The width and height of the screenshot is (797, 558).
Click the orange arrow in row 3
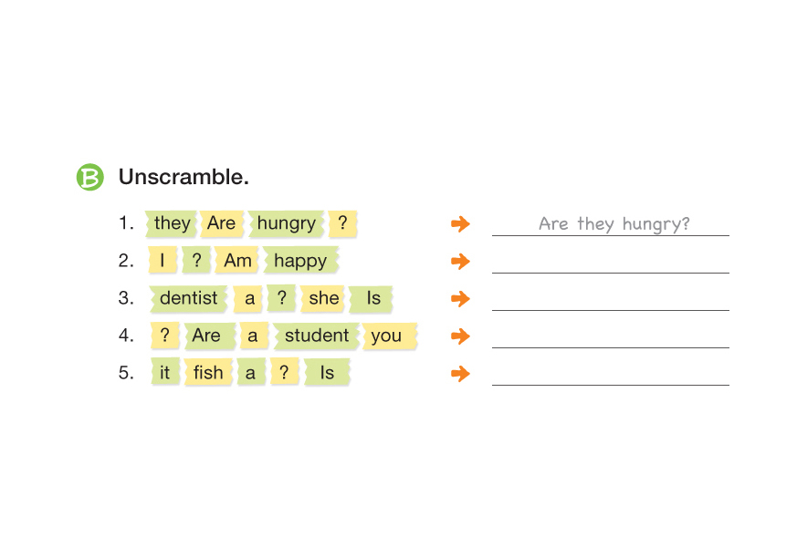click(461, 299)
